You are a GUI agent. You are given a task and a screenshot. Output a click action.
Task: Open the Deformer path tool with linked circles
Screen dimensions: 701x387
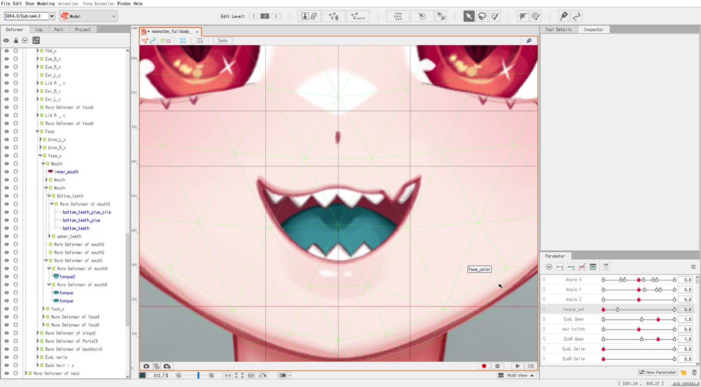point(441,16)
